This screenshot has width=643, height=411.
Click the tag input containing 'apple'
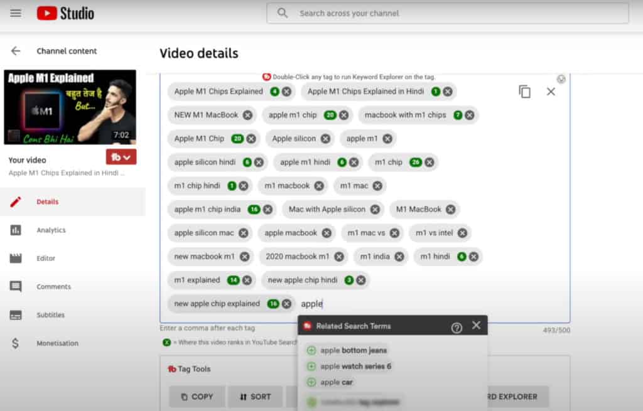311,304
